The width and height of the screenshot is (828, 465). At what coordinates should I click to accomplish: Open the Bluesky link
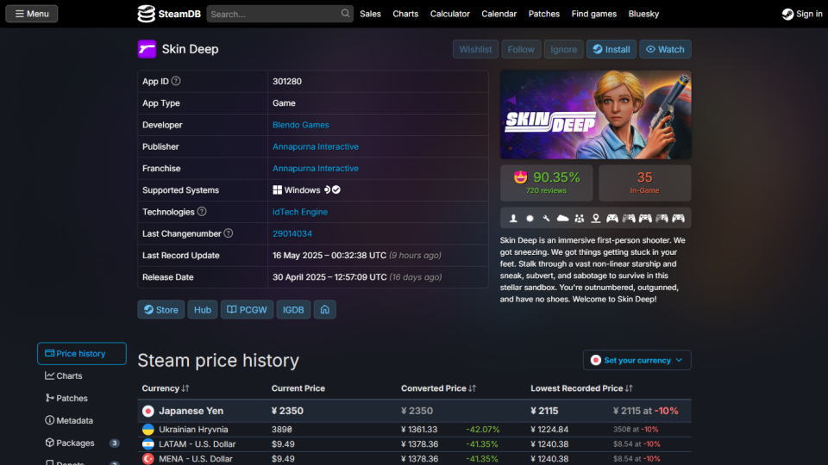[643, 14]
